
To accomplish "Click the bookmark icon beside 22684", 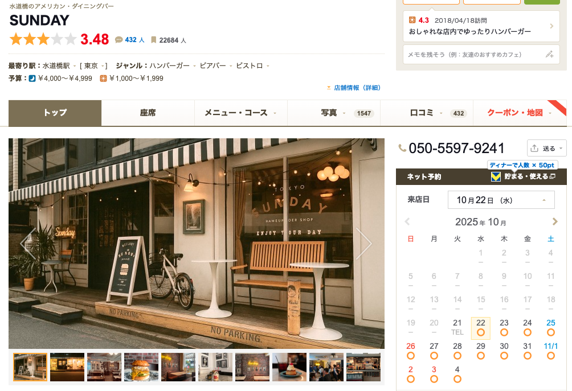I will coord(153,40).
